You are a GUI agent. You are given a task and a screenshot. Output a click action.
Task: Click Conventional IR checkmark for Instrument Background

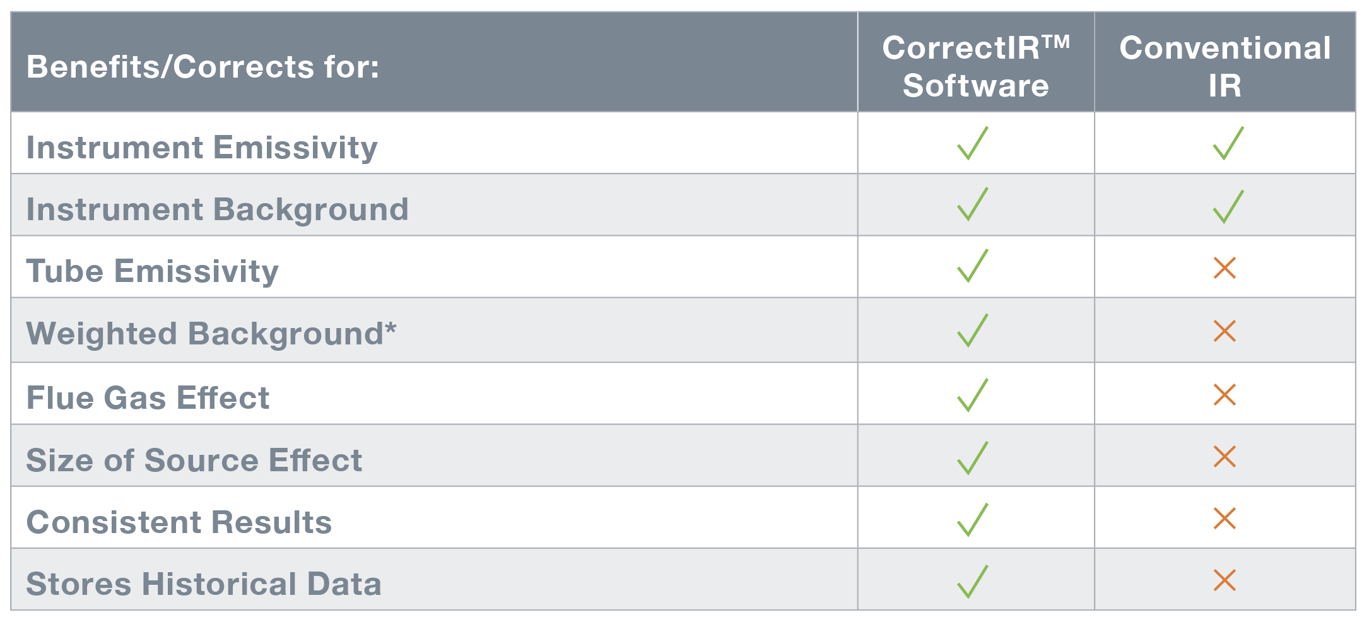(1228, 207)
